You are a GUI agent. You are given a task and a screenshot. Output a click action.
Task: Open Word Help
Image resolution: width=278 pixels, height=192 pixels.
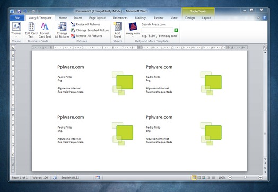click(264, 17)
